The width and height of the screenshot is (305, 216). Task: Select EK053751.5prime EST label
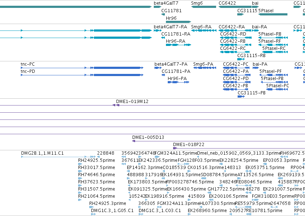(265, 168)
